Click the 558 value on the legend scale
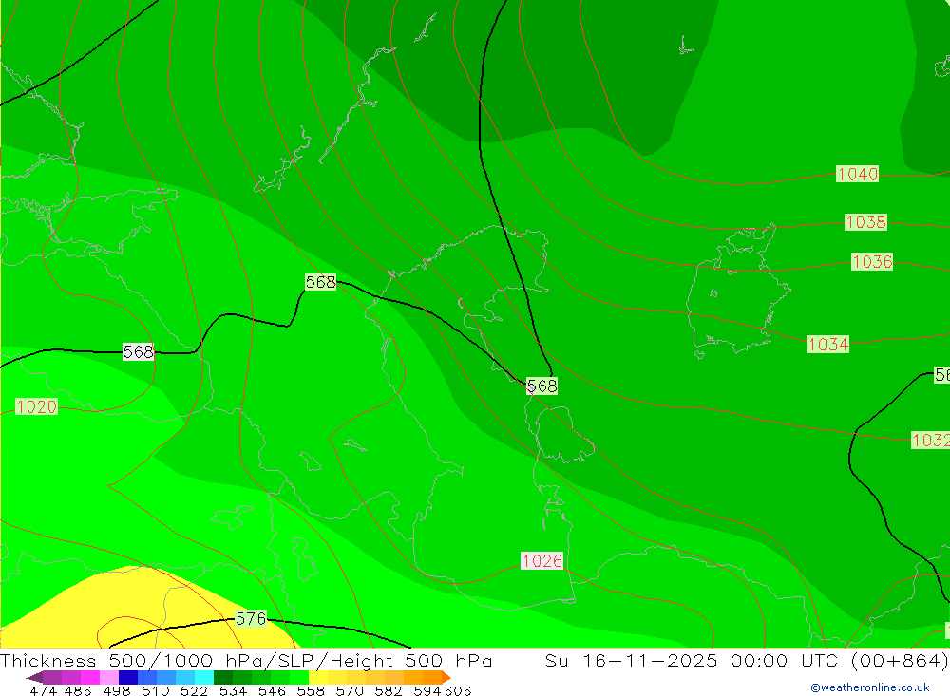950x696 pixels. click(x=311, y=691)
